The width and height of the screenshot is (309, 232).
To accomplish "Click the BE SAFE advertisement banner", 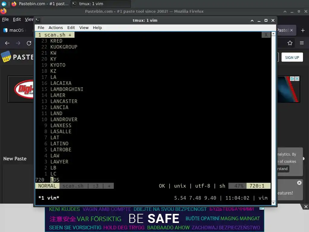I will [154, 219].
